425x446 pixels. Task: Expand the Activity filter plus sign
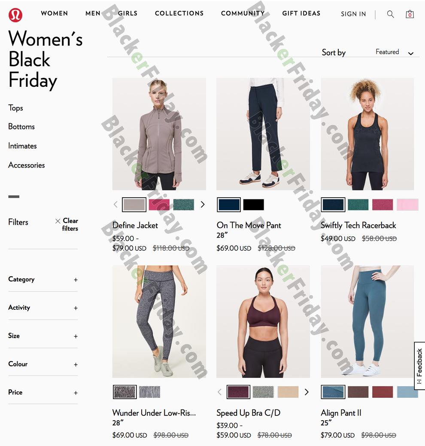click(76, 309)
